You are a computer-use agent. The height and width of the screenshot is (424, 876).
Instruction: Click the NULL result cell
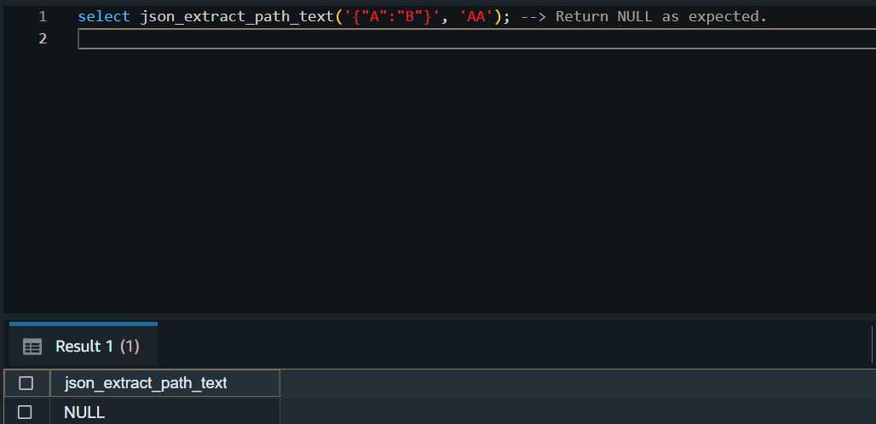point(164,412)
